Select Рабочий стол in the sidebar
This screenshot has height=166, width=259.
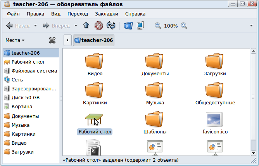tap(31, 62)
